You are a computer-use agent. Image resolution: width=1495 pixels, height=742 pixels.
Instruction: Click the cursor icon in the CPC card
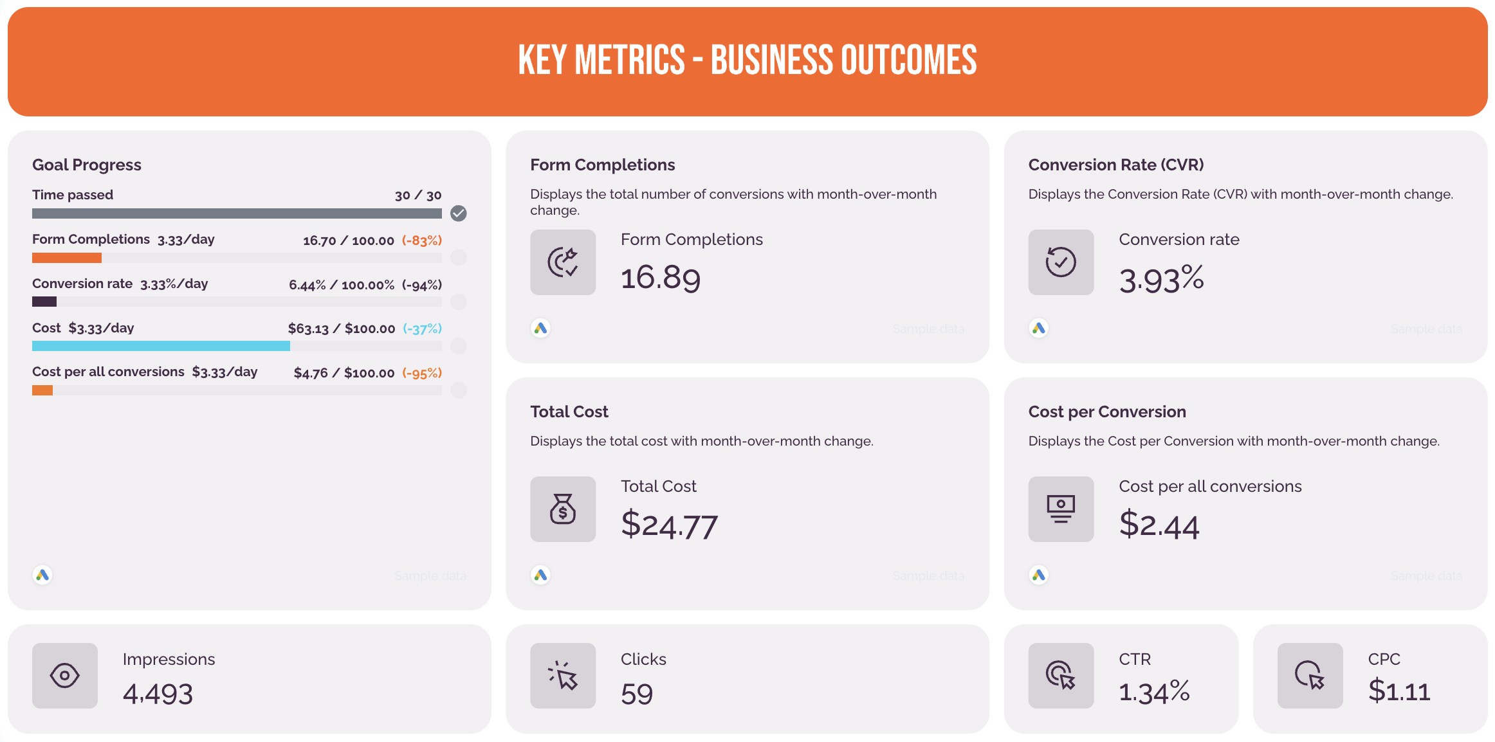tap(1310, 675)
